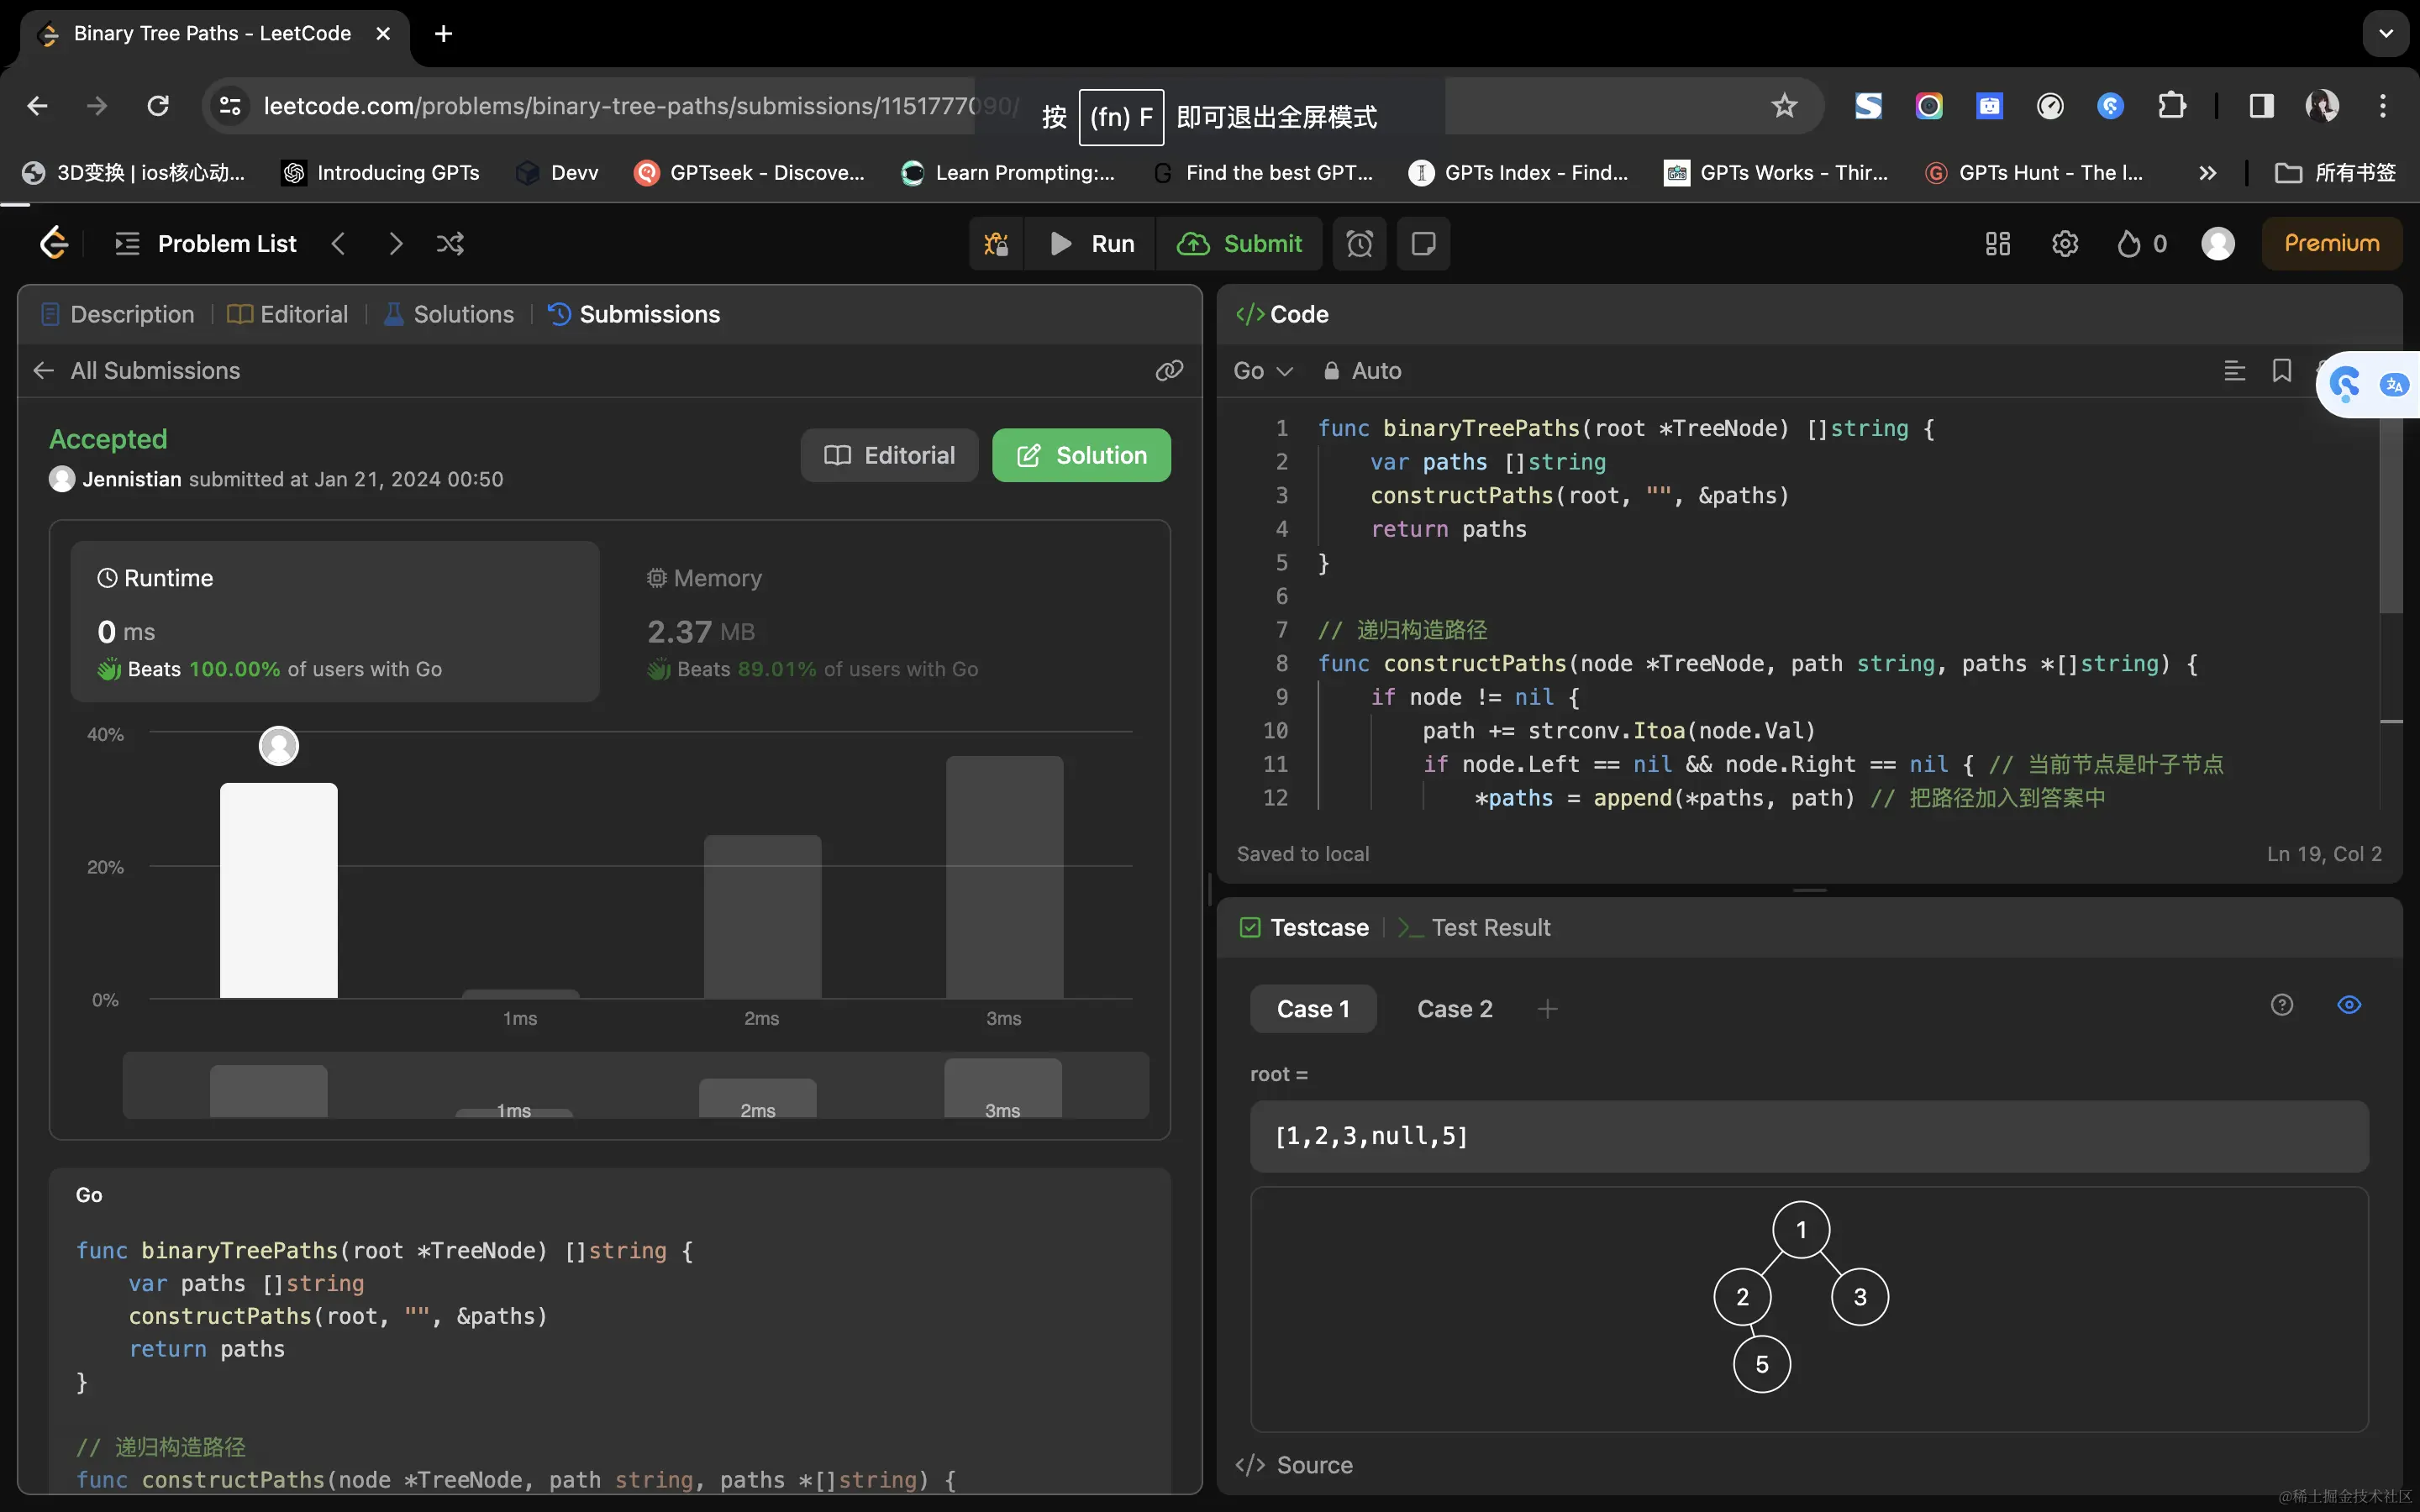This screenshot has height=1512, width=2420.
Task: Click the runtime range slider 2ms bar
Action: tap(757, 1097)
